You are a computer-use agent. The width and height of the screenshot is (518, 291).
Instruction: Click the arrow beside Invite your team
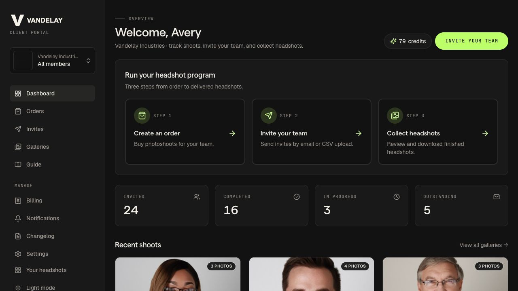pos(359,133)
